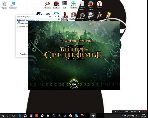Open the Dead Space red-orb desktop shortcut

73,16
